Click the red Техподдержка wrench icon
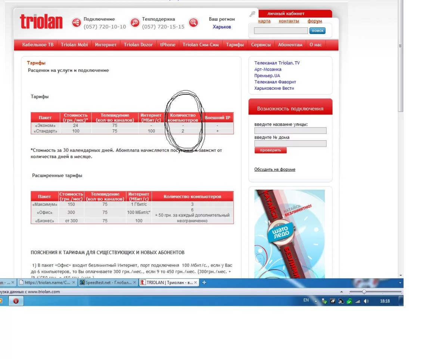 point(135,23)
